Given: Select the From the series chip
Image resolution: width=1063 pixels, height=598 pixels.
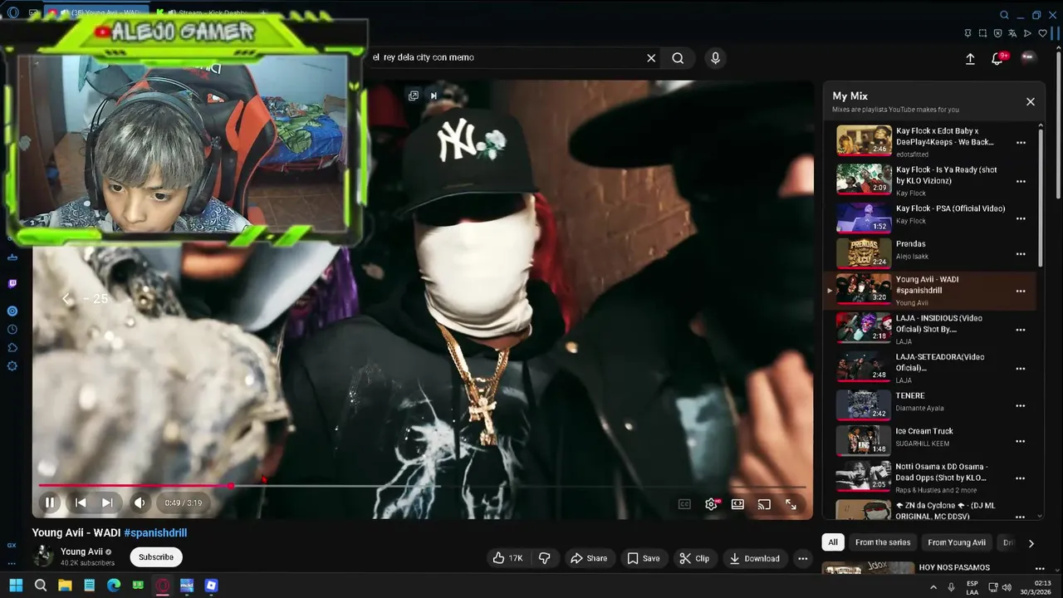Looking at the screenshot, I should 883,542.
